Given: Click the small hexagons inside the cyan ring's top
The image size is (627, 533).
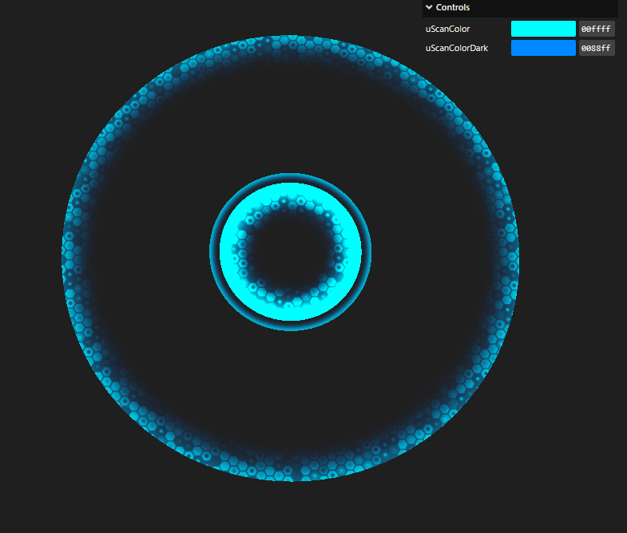Looking at the screenshot, I should [x=291, y=207].
